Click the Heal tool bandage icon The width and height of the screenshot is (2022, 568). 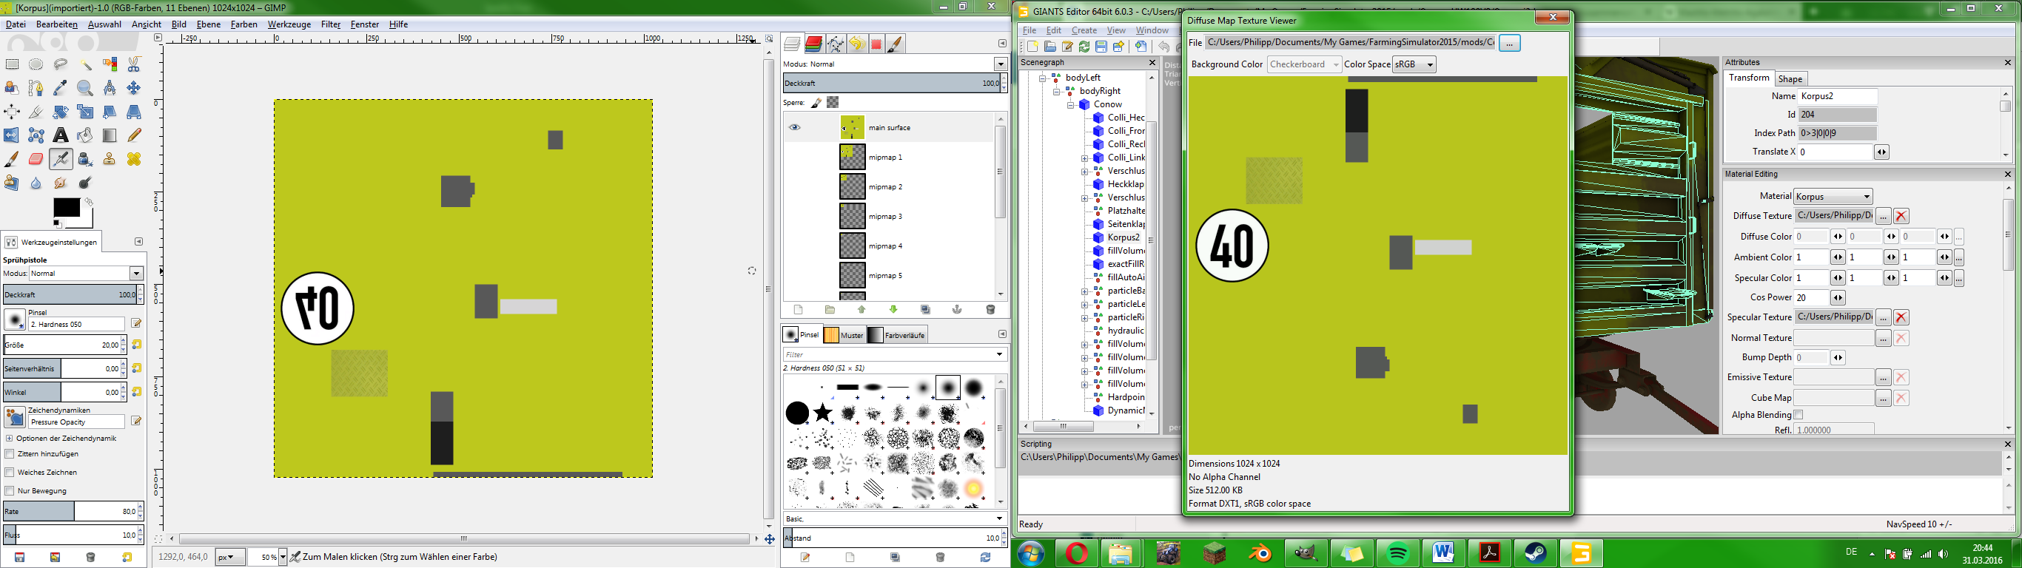click(134, 159)
